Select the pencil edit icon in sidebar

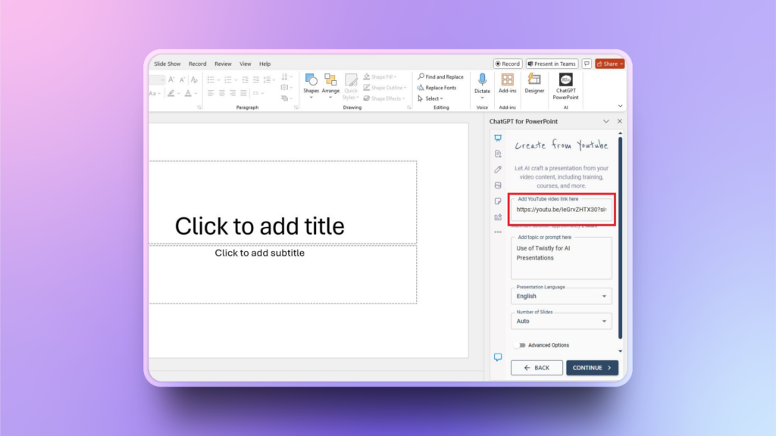[498, 170]
